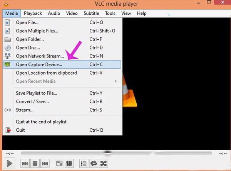Open the Help menu
The width and height of the screenshot is (231, 171).
tap(142, 13)
